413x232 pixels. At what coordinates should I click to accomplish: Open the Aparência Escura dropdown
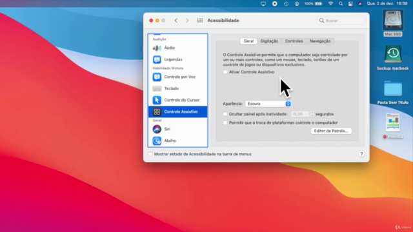268,104
